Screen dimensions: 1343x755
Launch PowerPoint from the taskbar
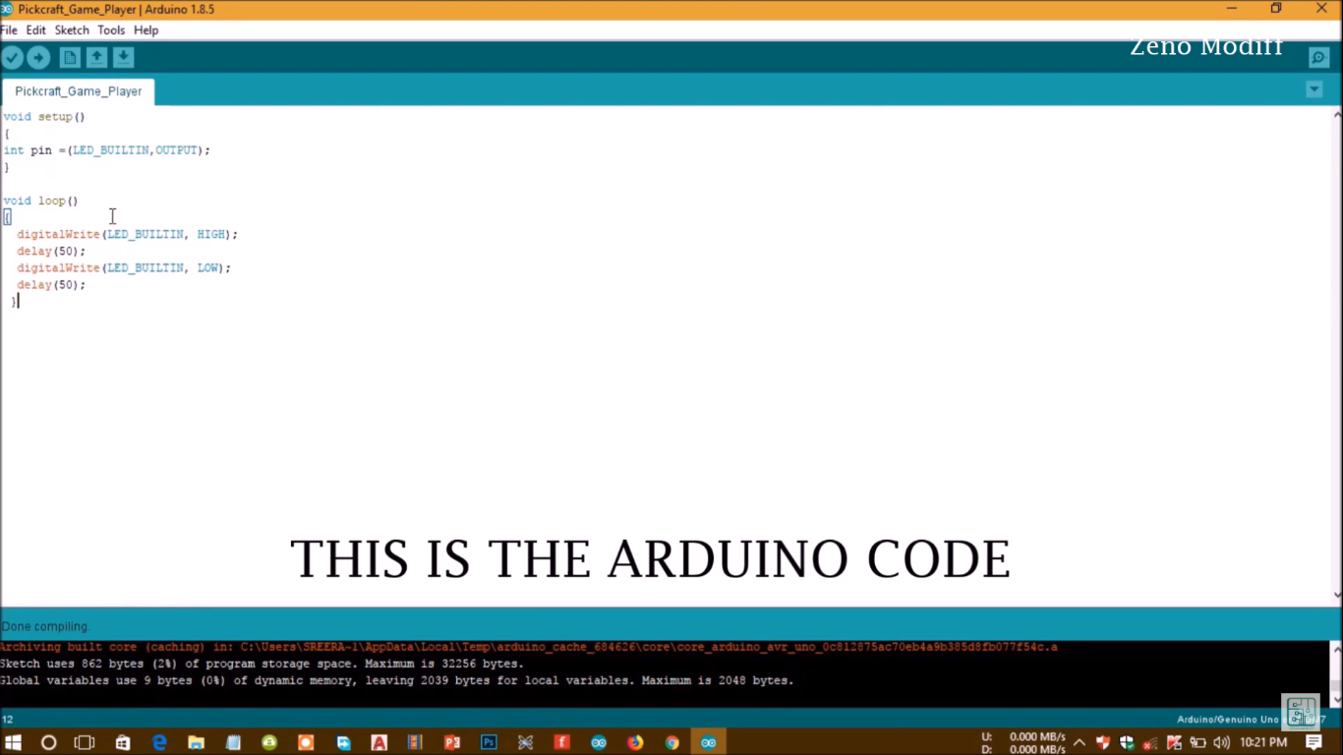452,742
